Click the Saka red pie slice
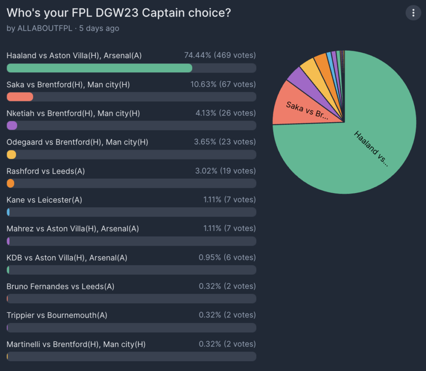The height and width of the screenshot is (371, 426). click(x=300, y=104)
